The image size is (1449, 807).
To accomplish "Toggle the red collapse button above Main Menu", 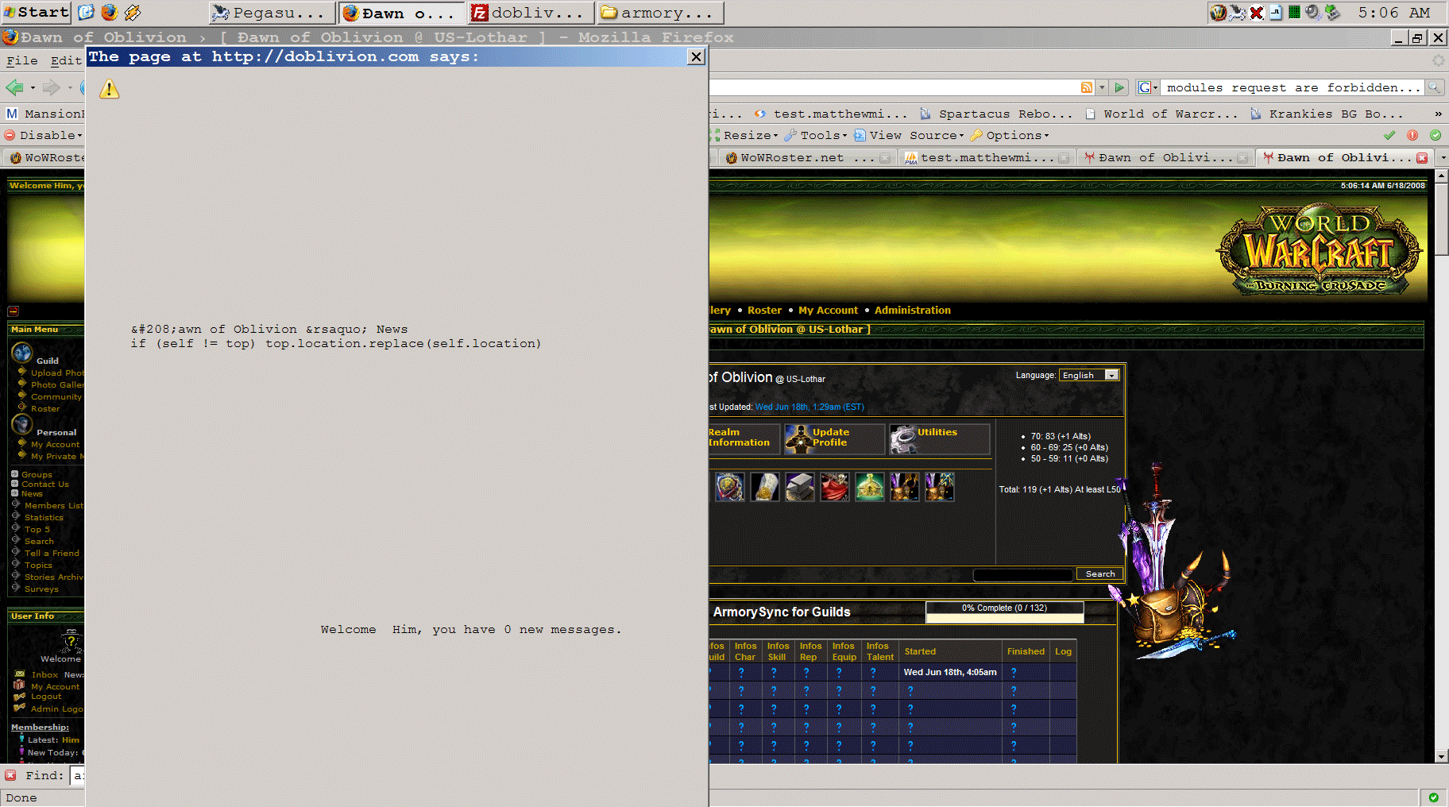I will 13,311.
